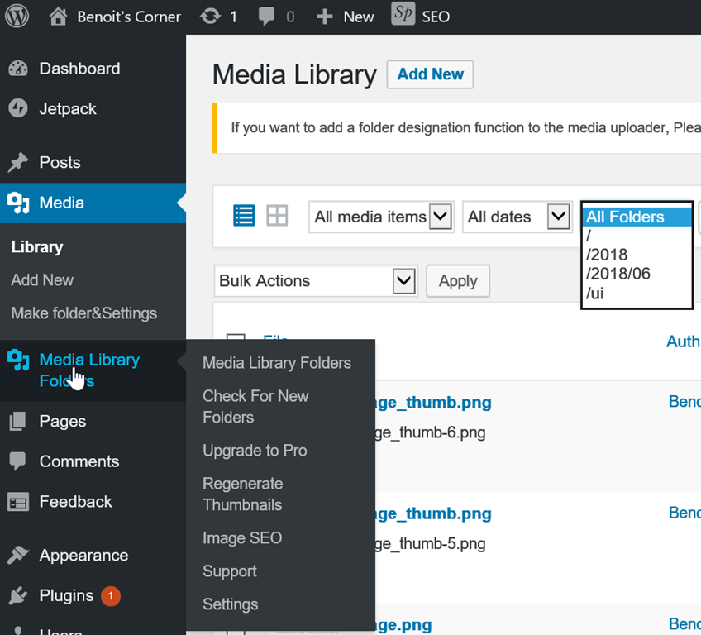Click the WordPress logo icon
The height and width of the screenshot is (635, 701).
pyautogui.click(x=17, y=17)
